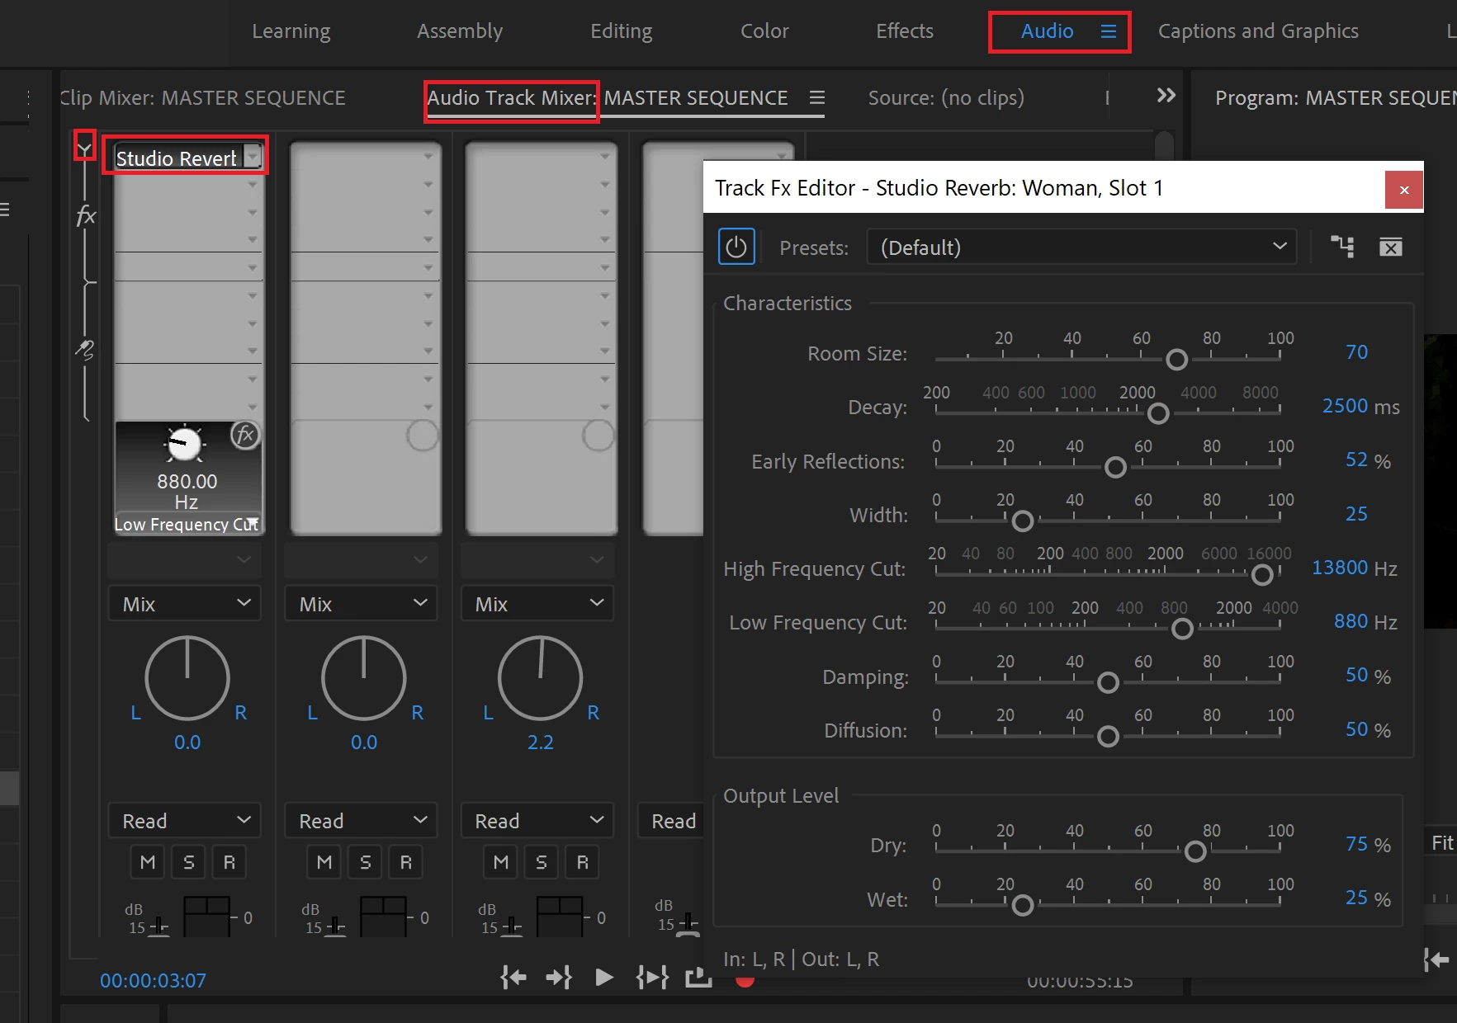Switch to Captions and Graphics workspace

(1258, 31)
